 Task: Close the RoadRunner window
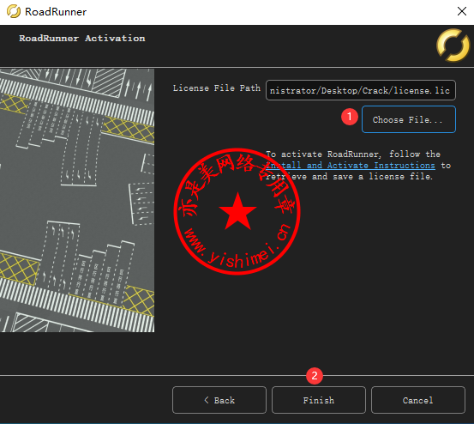(462, 11)
